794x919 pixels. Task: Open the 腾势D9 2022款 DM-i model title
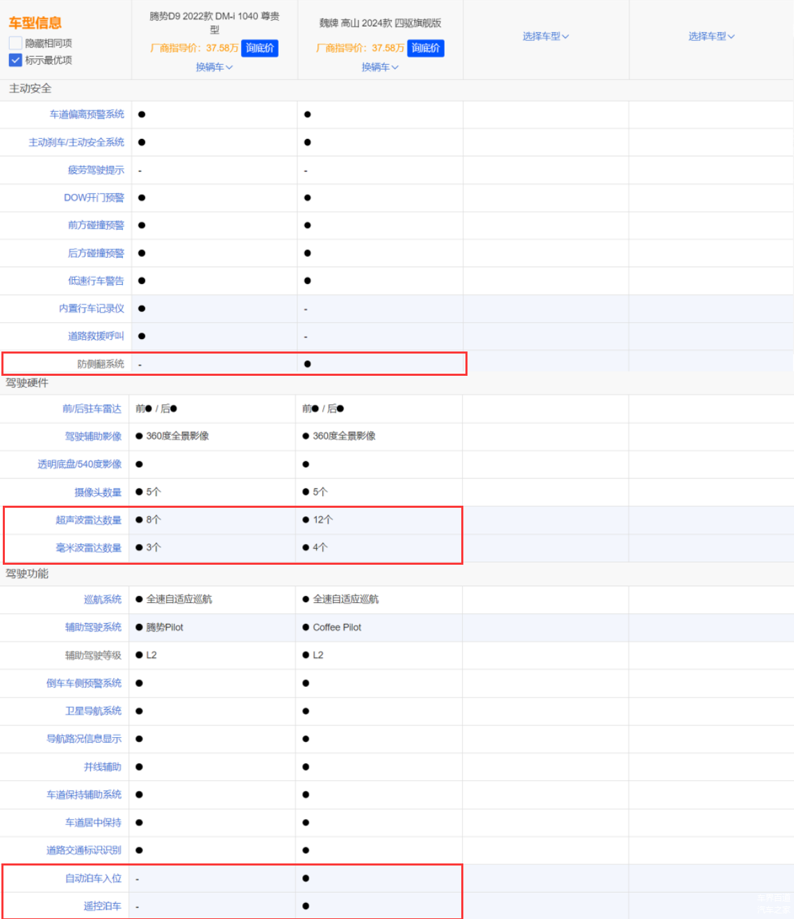214,22
